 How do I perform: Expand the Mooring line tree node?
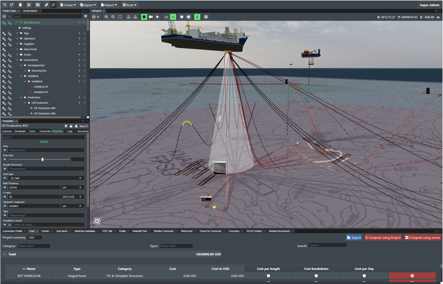(x=25, y=71)
